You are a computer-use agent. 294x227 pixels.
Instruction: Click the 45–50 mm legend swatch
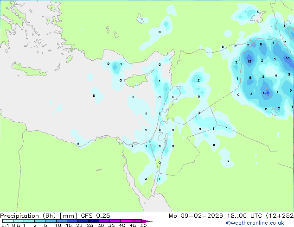[136, 221]
